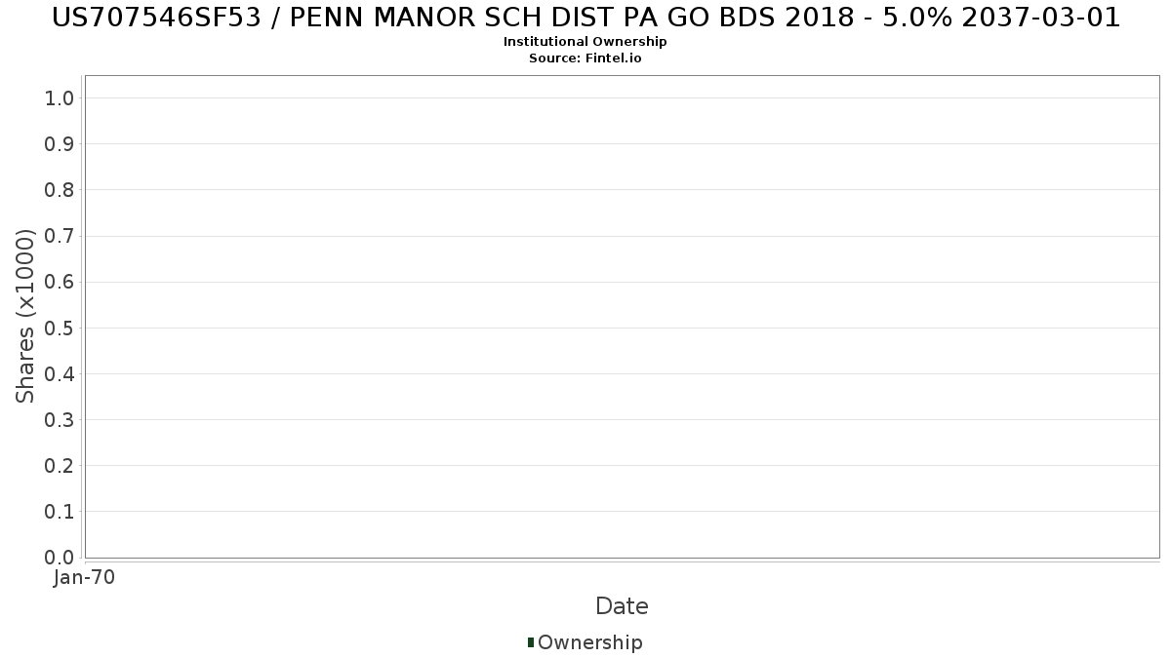
Task: Select the 0.4 y-axis tick label
Action: pos(60,373)
